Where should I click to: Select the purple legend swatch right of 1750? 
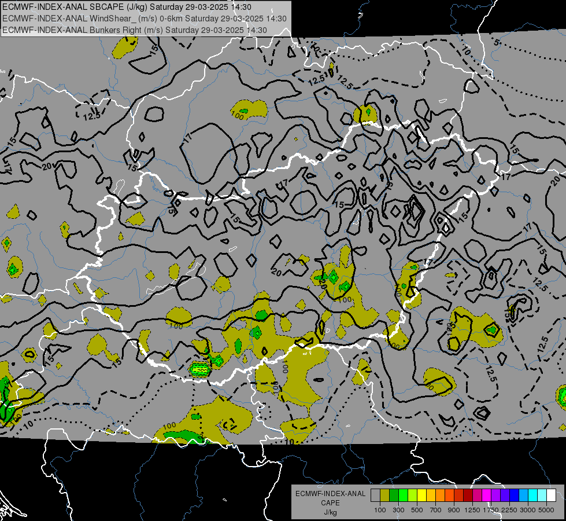[496, 496]
